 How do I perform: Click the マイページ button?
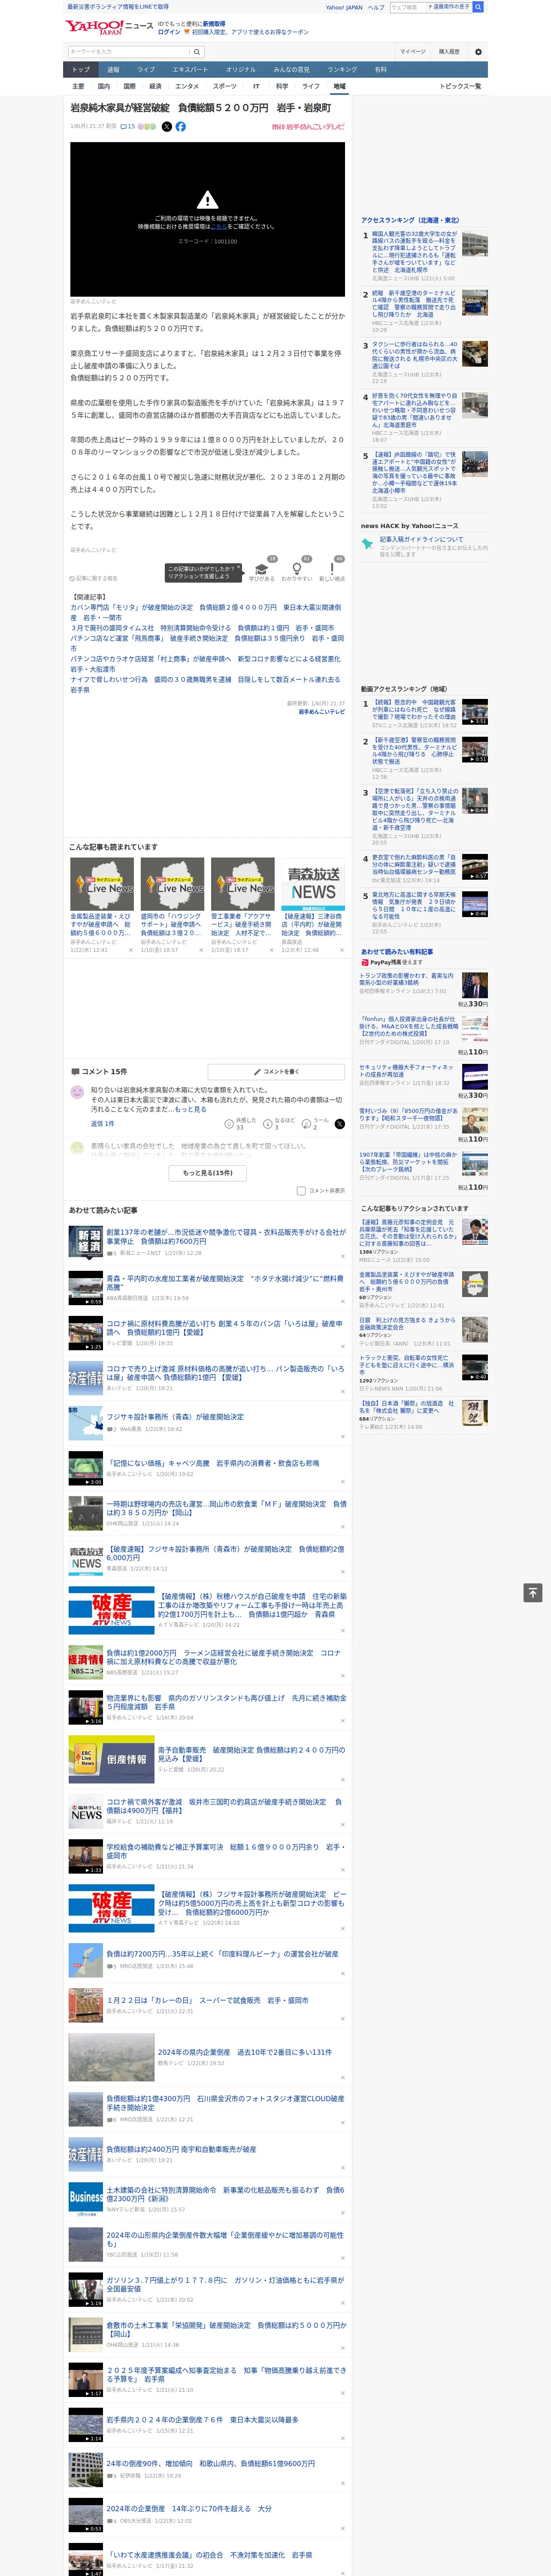tap(412, 52)
